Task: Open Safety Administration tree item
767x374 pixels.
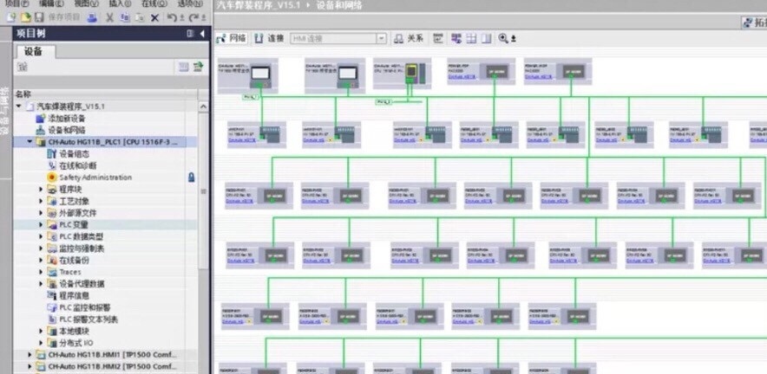Action: click(95, 177)
